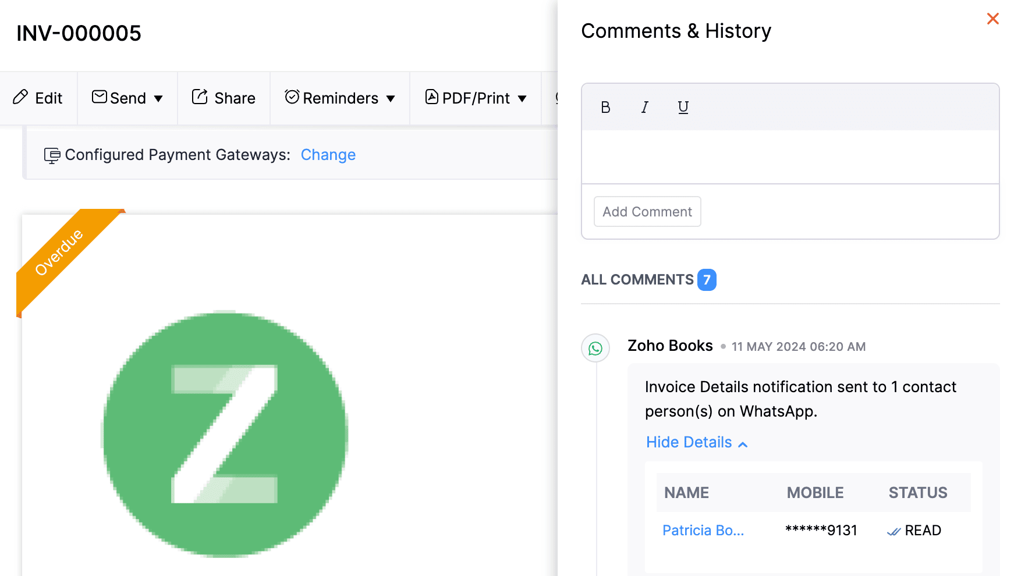This screenshot has height=576, width=1014.
Task: Toggle bold formatting in comment editor
Action: pos(605,108)
